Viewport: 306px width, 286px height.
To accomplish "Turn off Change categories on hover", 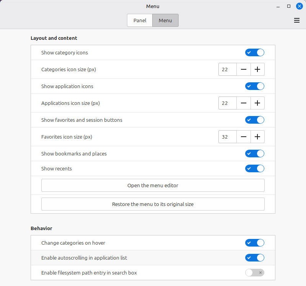I will (x=255, y=243).
